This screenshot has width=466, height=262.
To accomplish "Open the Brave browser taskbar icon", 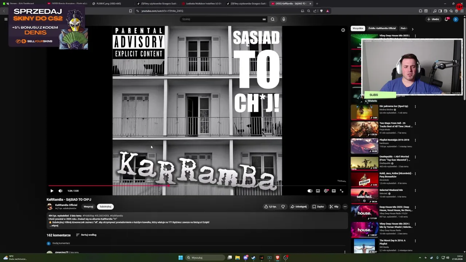I will (277, 258).
